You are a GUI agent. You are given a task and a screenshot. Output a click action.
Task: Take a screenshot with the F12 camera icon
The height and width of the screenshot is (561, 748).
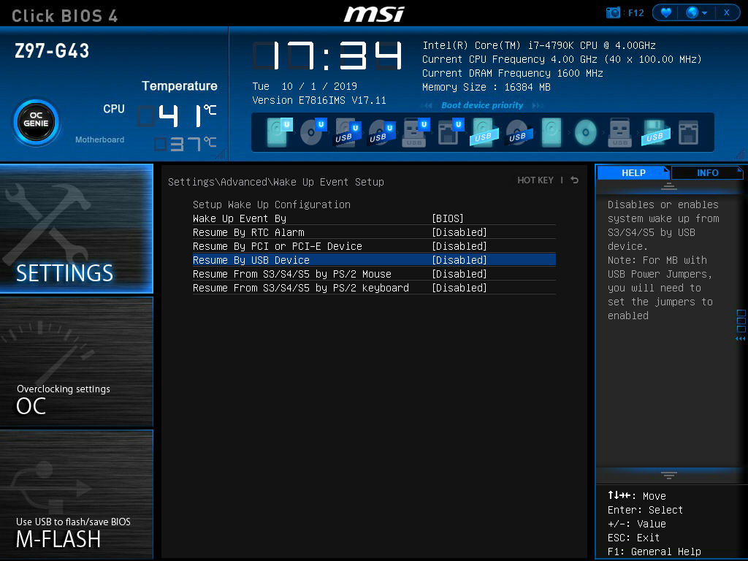(x=613, y=13)
